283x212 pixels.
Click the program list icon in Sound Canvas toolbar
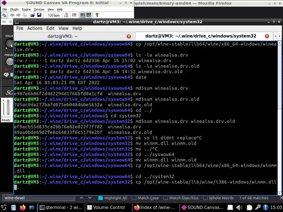click(25, 15)
